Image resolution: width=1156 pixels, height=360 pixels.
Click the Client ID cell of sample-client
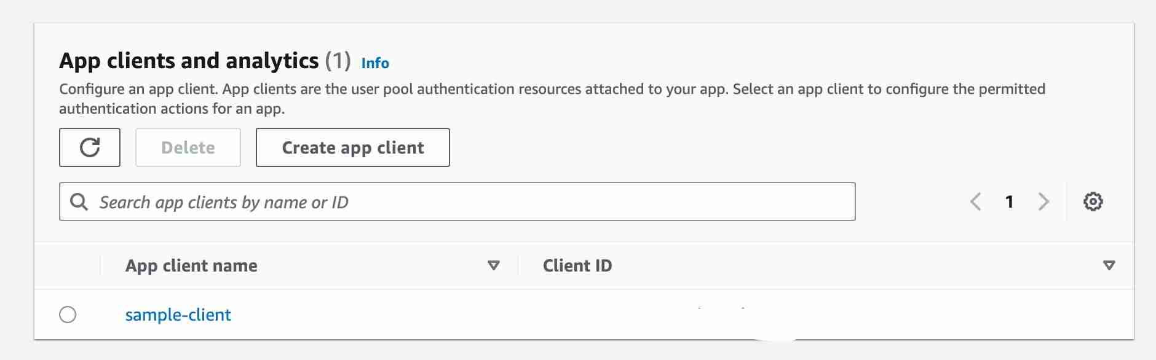tap(719, 315)
